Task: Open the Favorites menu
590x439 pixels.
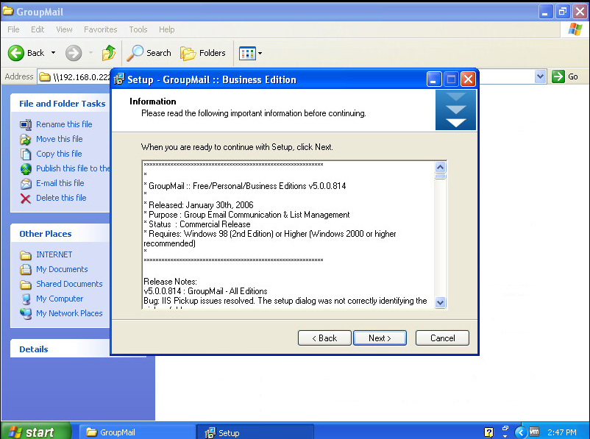Action: click(100, 29)
